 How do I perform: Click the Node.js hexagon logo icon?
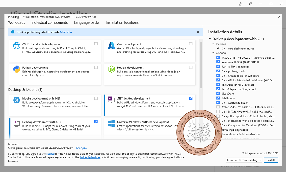(x=111, y=69)
